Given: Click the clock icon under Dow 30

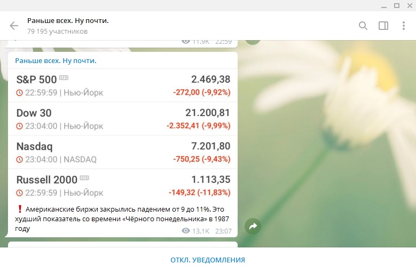Looking at the screenshot, I should 20,126.
